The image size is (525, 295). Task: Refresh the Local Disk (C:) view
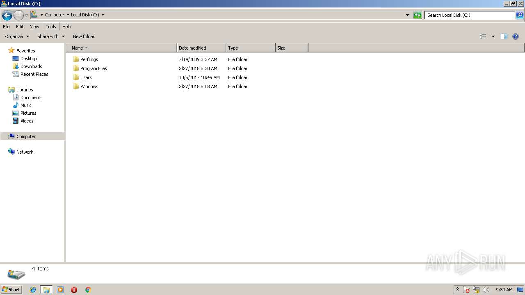418,15
